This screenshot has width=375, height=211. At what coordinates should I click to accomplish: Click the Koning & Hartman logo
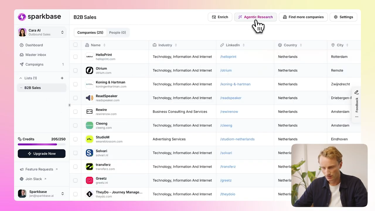(x=89, y=84)
